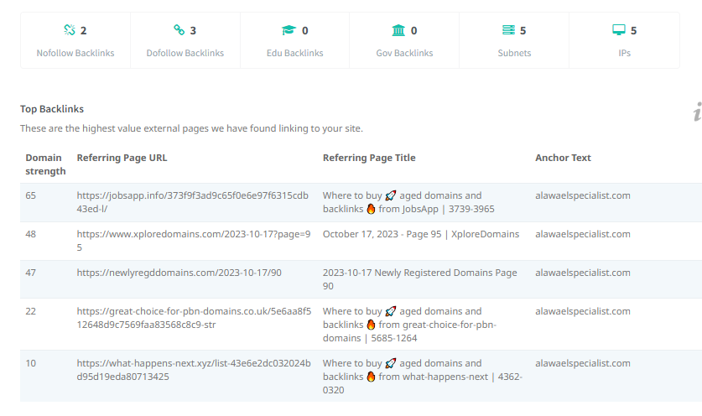This screenshot has width=702, height=416.
Task: Select the Dofollow Backlinks label
Action: (x=185, y=53)
